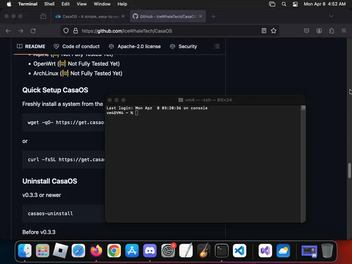The image size is (352, 264).
Task: Open the Extensions puzzle icon
Action: (x=331, y=31)
